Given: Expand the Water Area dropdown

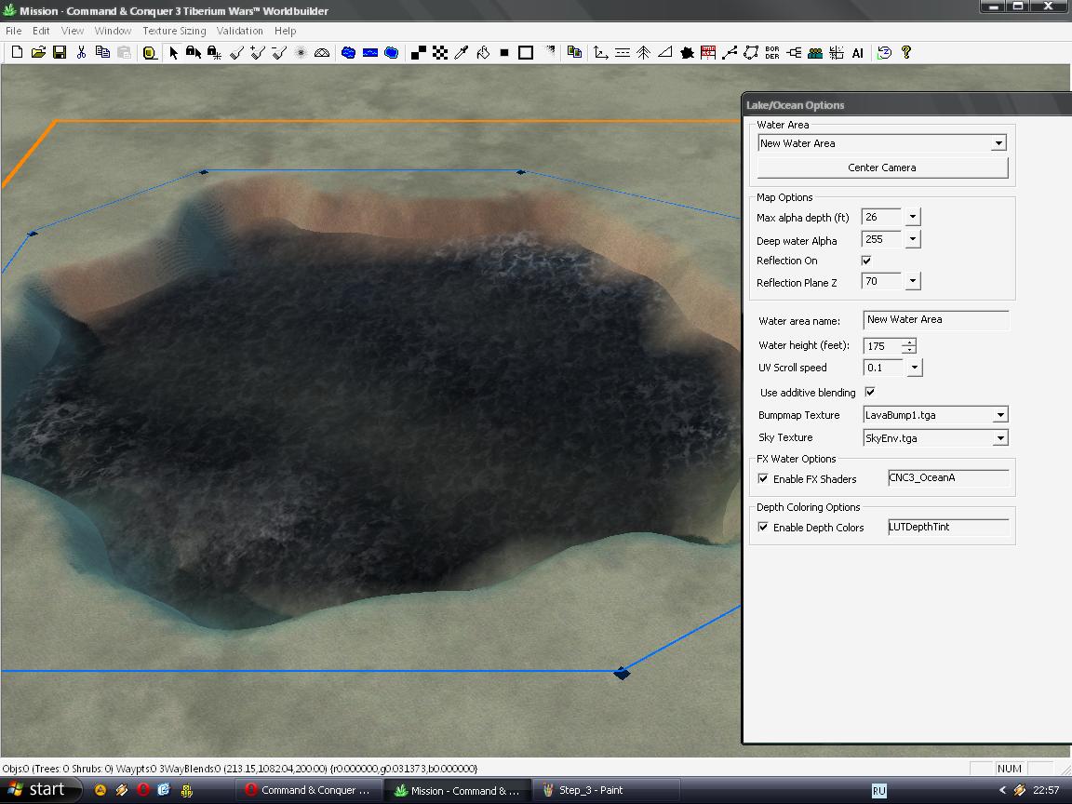Looking at the screenshot, I should pyautogui.click(x=998, y=143).
